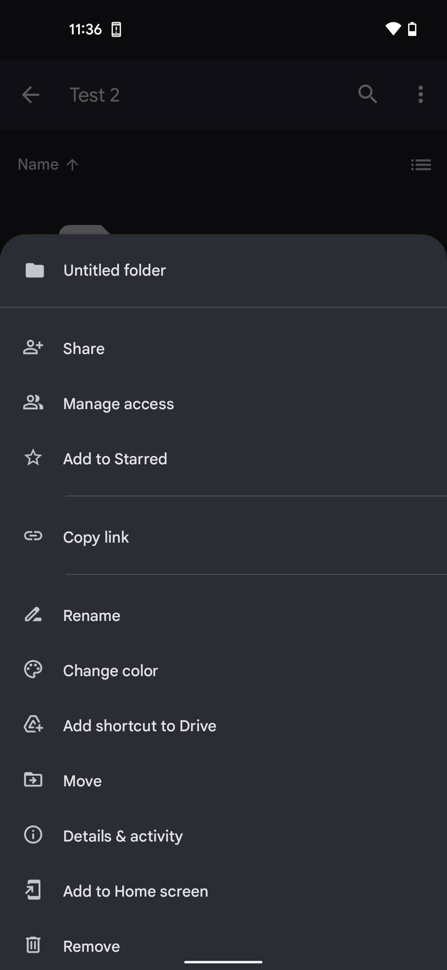Screen dimensions: 447x970
Task: Open search with the magnifier icon
Action: click(367, 94)
